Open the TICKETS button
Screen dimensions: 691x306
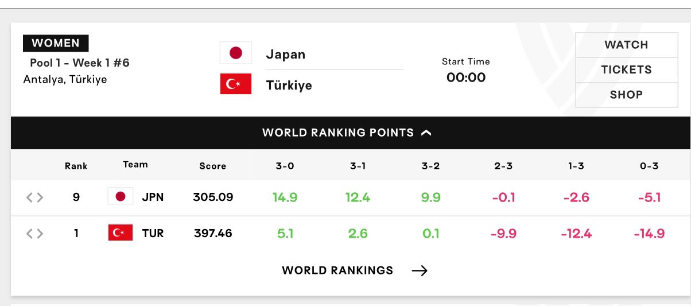pos(626,69)
